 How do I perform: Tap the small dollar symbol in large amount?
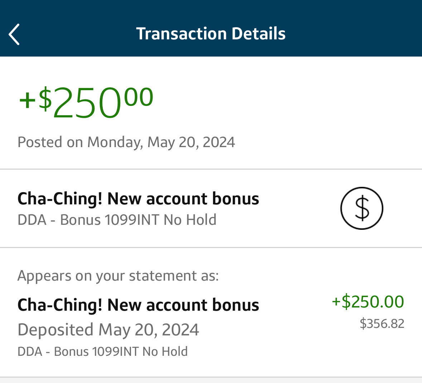tap(45, 98)
